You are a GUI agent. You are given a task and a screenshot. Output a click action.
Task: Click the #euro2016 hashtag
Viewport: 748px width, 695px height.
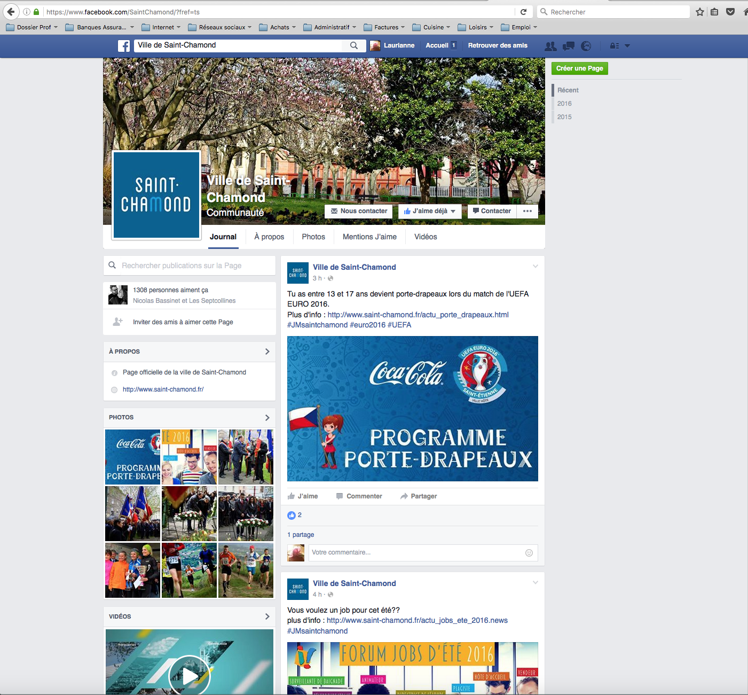click(367, 325)
